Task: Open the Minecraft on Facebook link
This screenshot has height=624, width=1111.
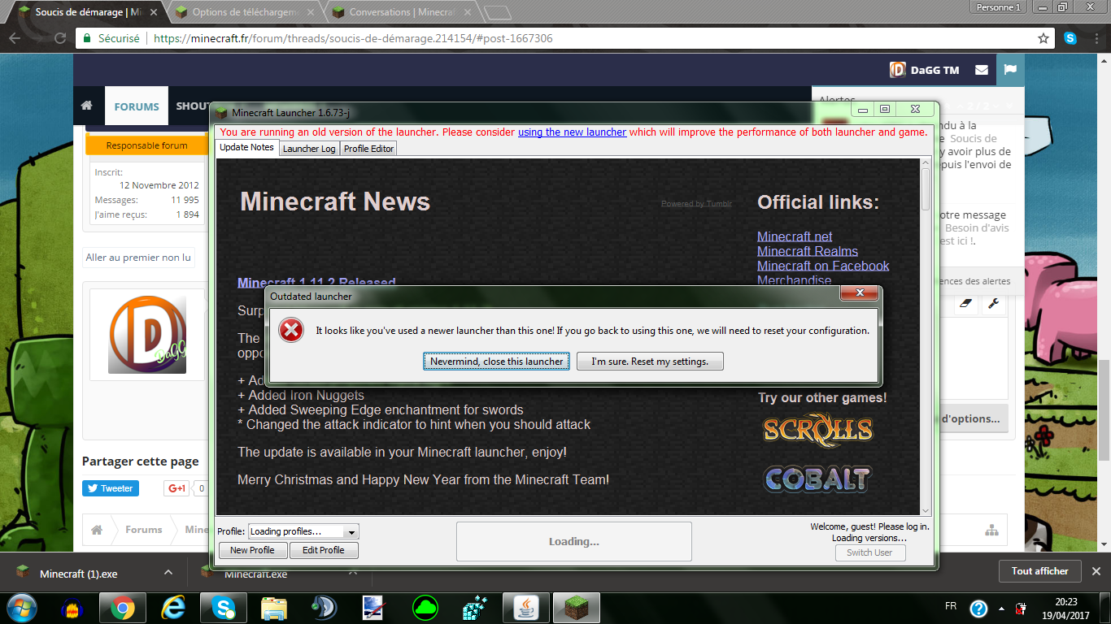Action: point(823,266)
